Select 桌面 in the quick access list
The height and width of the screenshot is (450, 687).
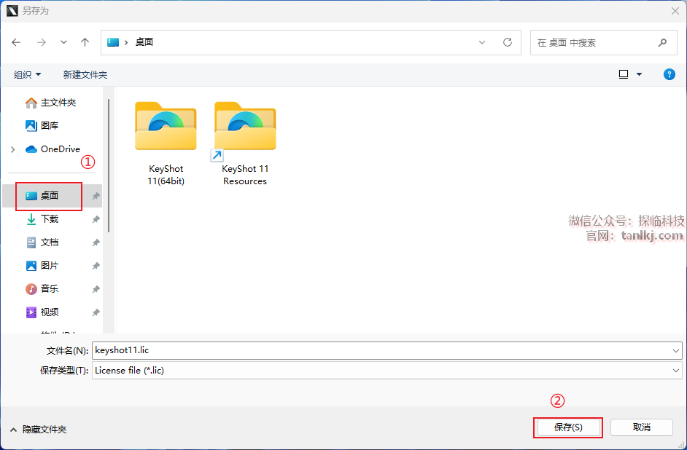[49, 196]
